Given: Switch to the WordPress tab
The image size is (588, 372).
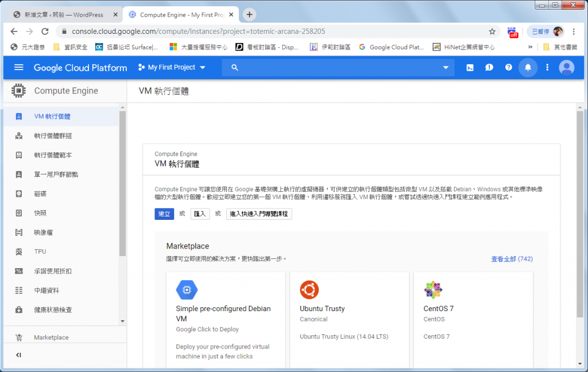Looking at the screenshot, I should [x=64, y=14].
